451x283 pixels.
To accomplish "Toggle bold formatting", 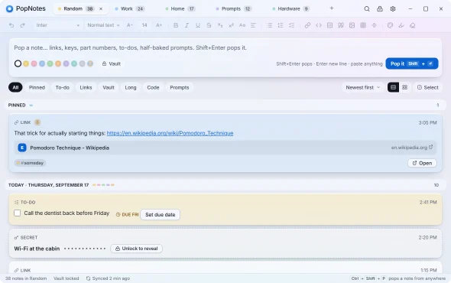I will point(176,25).
